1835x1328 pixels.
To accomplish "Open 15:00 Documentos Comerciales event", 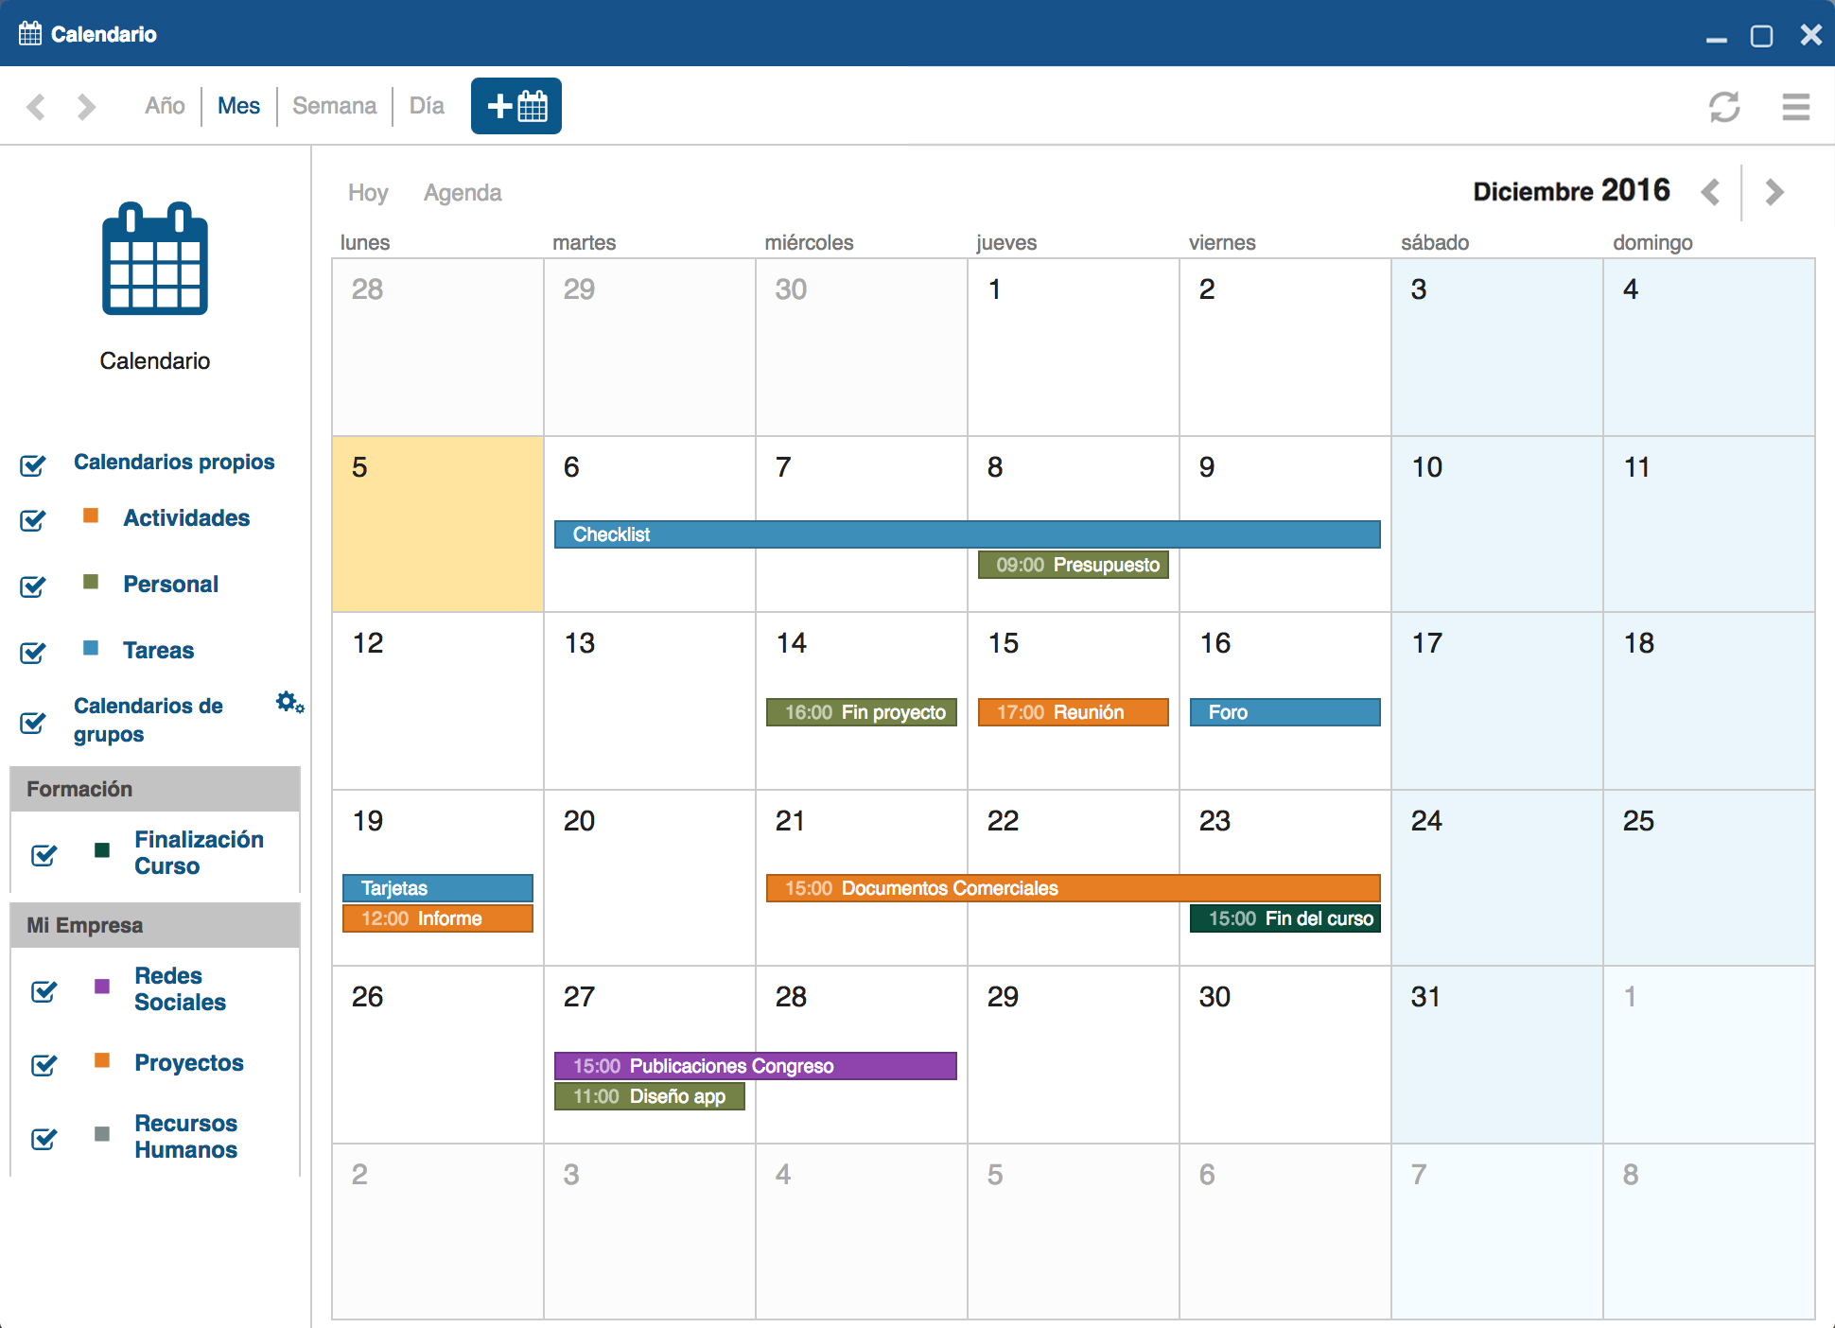I will pyautogui.click(x=1073, y=888).
